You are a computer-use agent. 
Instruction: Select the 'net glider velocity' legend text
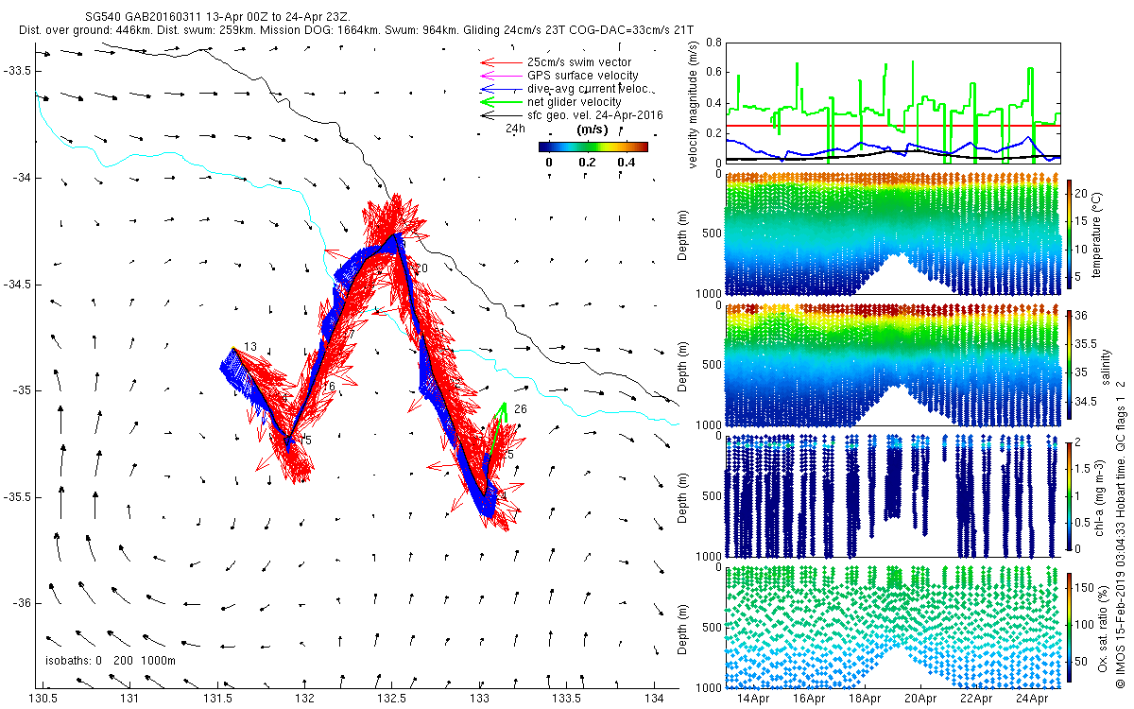tap(575, 102)
